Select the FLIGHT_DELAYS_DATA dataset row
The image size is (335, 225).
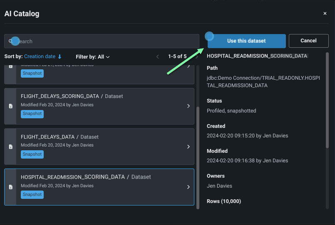pyautogui.click(x=100, y=147)
